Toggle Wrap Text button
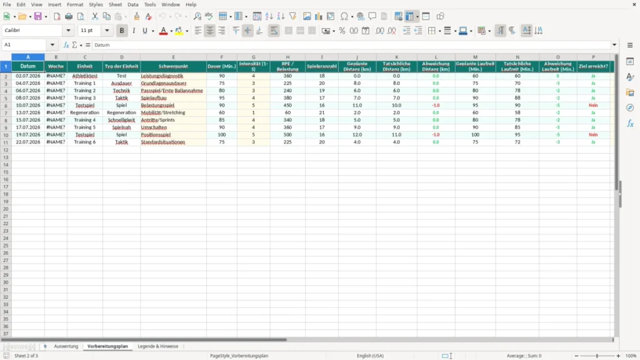Screen dimensions: 640x360 [274, 31]
